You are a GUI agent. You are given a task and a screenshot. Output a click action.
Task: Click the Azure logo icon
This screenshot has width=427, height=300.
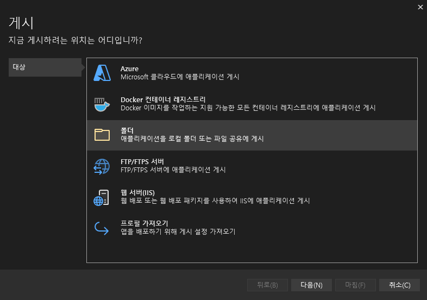[102, 73]
